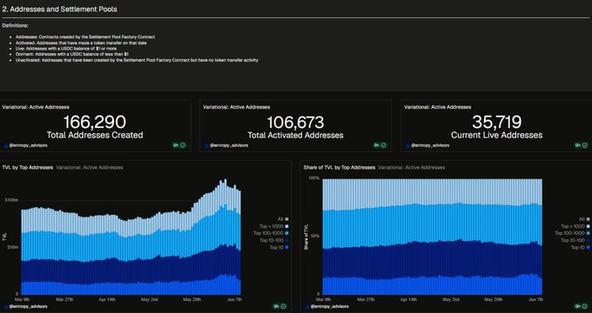Click the 'Apr 14th' date label on Share of TVL chart
The image size is (592, 313).
click(408, 299)
